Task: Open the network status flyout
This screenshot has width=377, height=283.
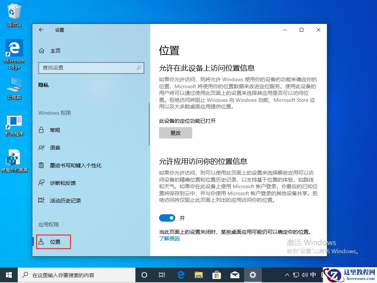Action: point(295,275)
